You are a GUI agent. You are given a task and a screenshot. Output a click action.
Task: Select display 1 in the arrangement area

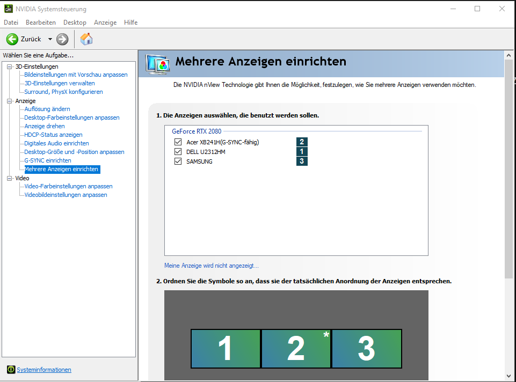pyautogui.click(x=226, y=349)
